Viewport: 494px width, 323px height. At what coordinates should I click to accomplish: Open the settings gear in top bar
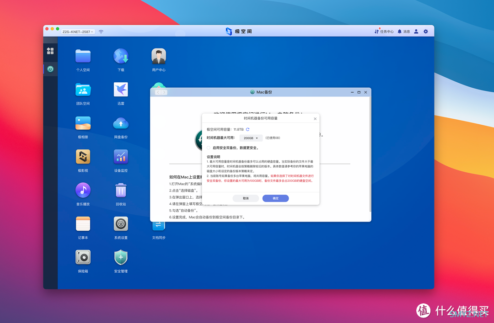click(x=426, y=32)
